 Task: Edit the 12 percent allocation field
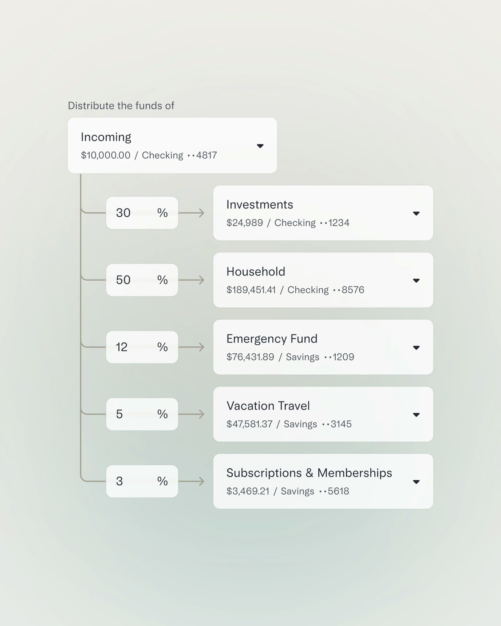(x=141, y=347)
